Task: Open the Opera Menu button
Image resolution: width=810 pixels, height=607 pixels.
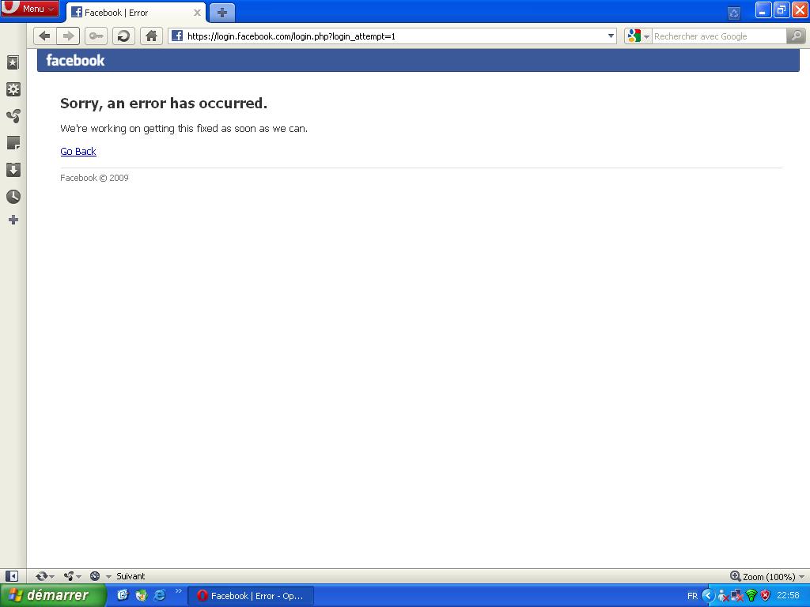Action: tap(29, 9)
